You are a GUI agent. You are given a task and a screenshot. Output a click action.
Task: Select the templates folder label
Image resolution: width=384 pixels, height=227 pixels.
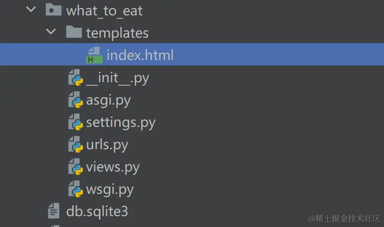pos(117,33)
